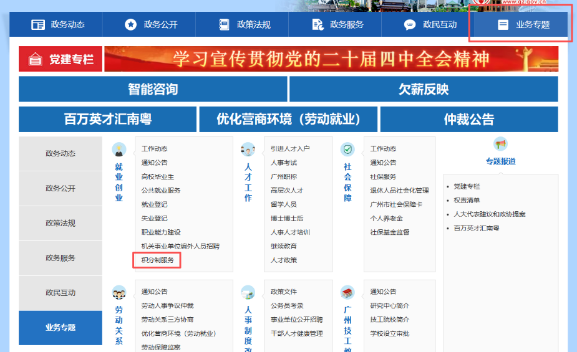
Task: Open 个人养老金 link
Action: pos(386,218)
